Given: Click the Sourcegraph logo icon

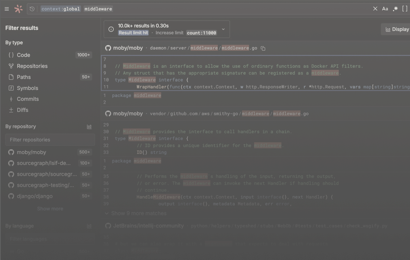Looking at the screenshot, I should [x=18, y=9].
